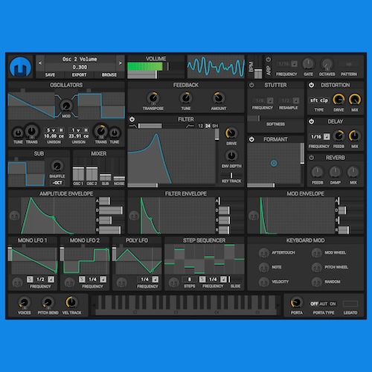372x372 pixels.
Task: Click Delay frequency tempo sync note icon
Action: 327,137
